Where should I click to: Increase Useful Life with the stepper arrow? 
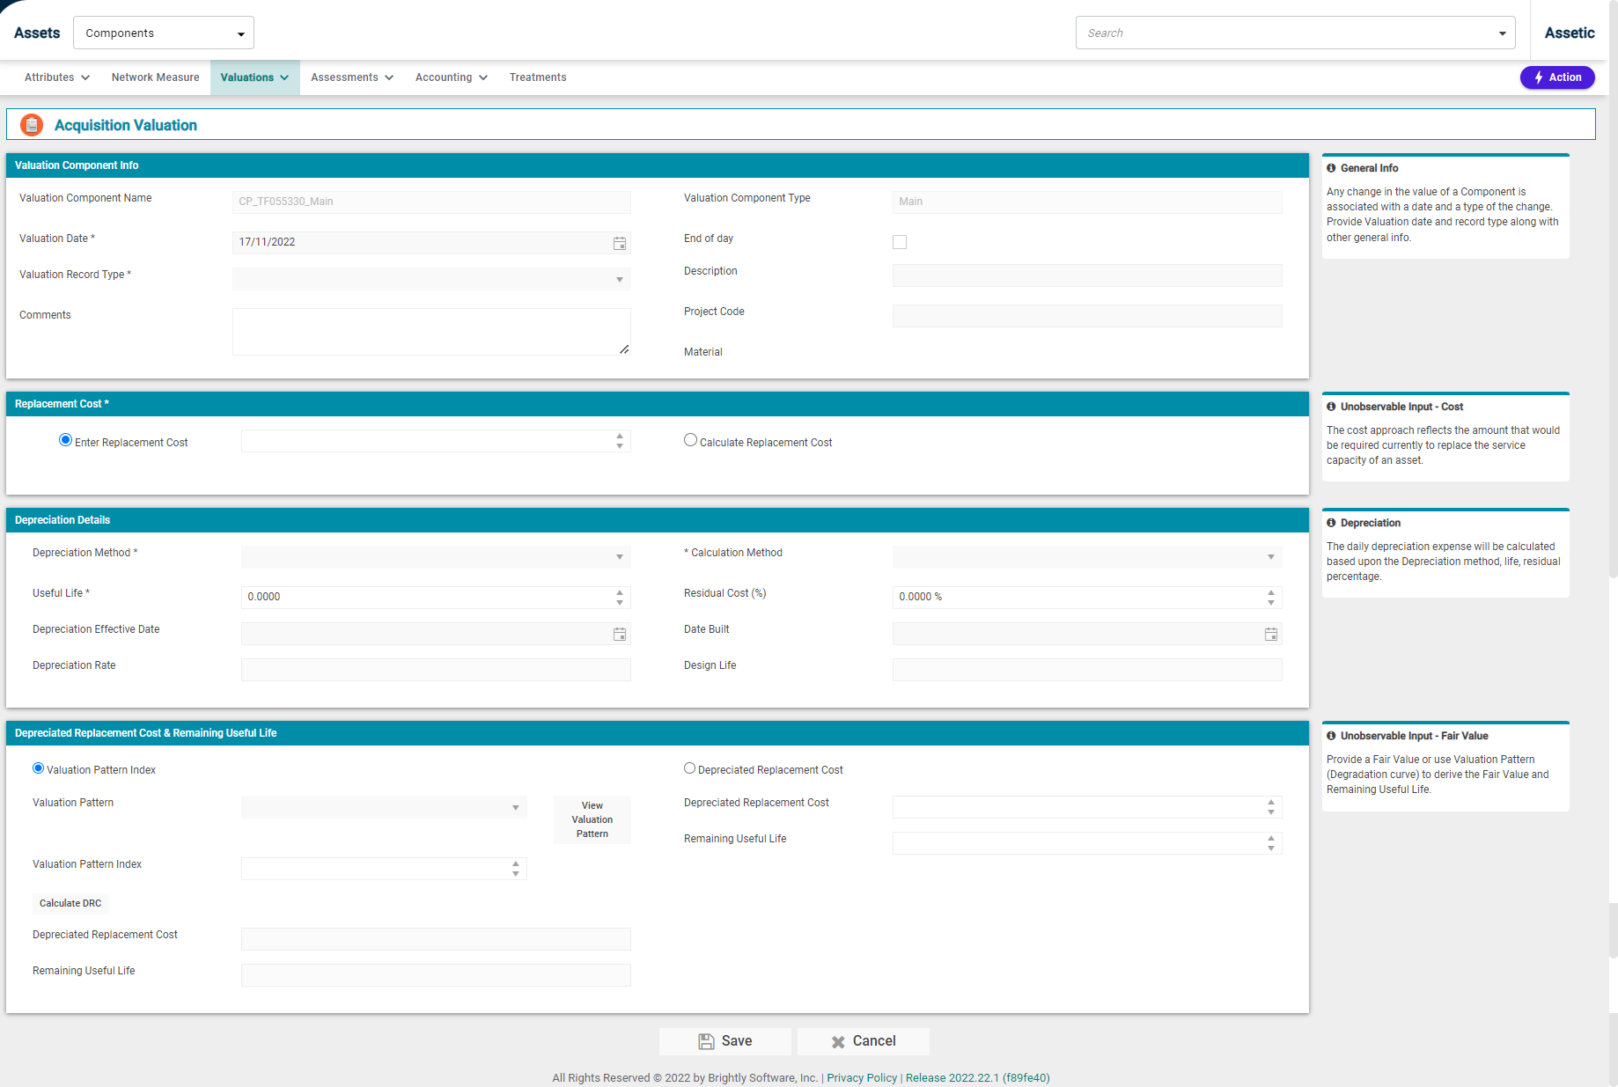(x=620, y=592)
